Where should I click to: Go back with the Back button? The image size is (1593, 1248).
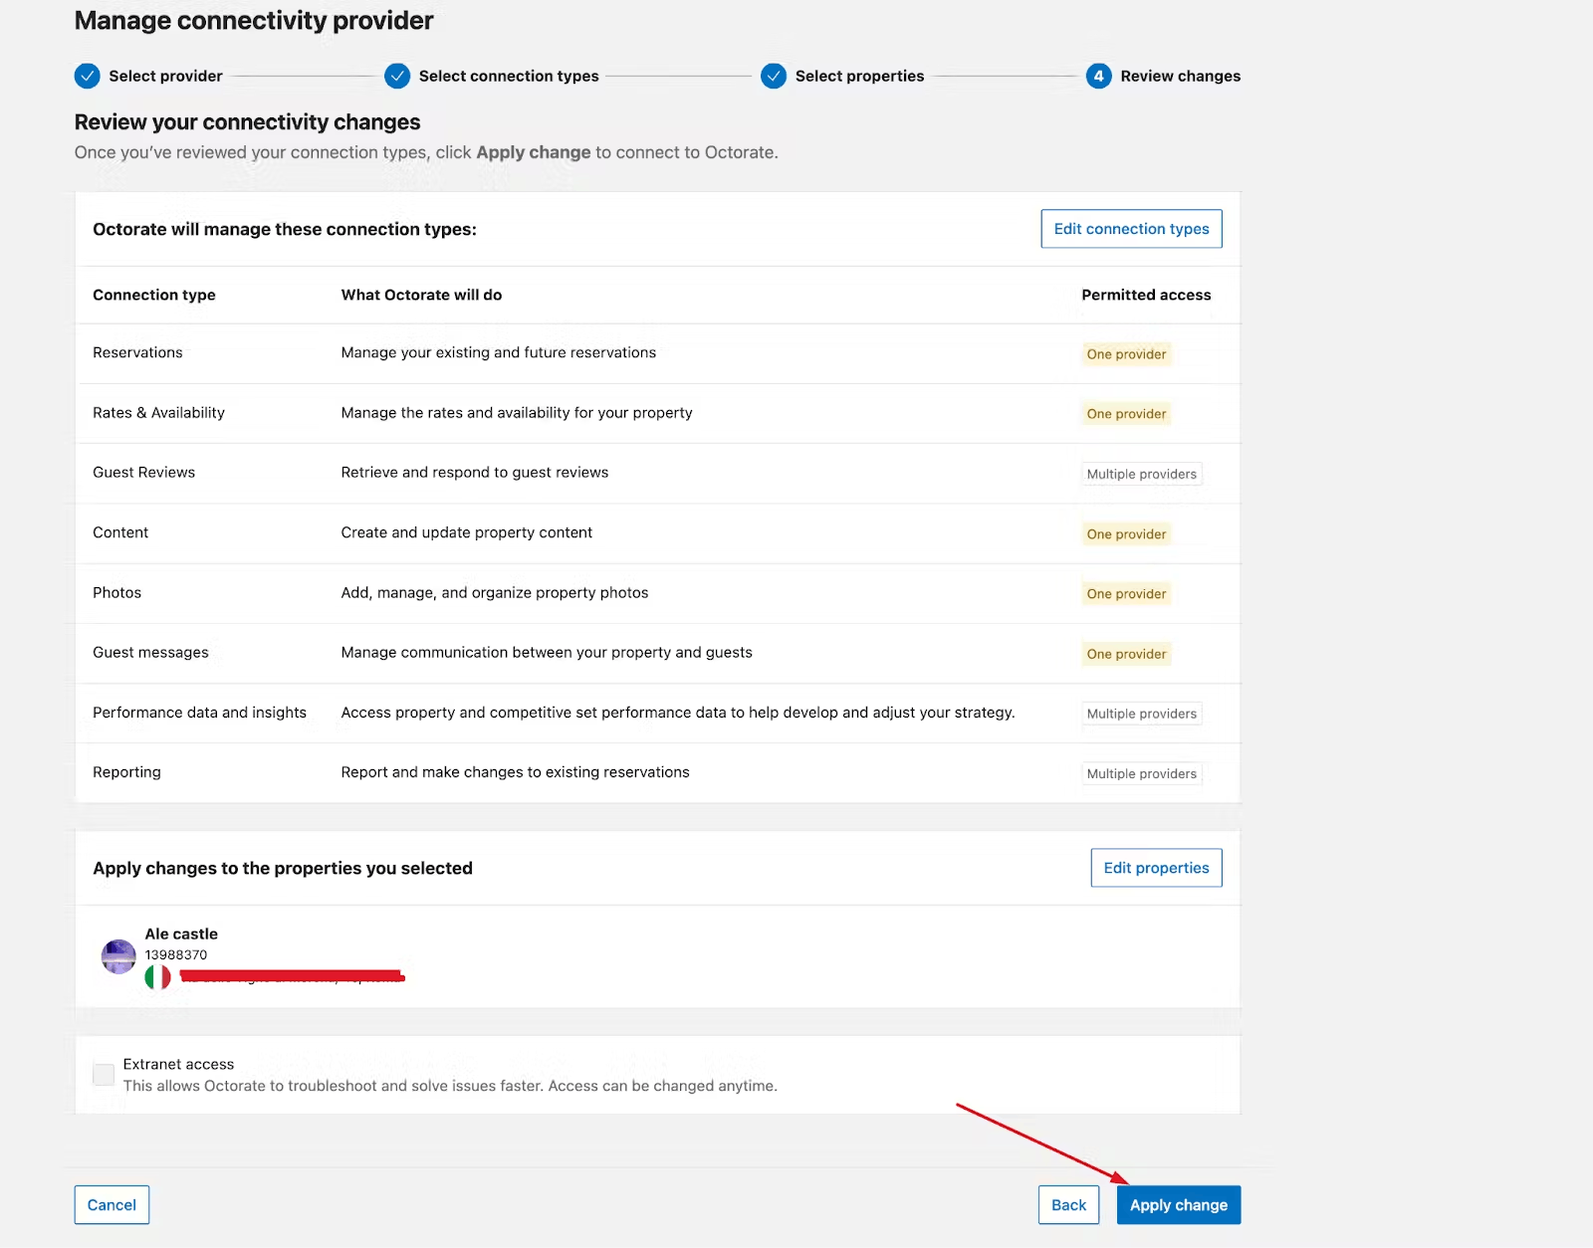pos(1068,1205)
